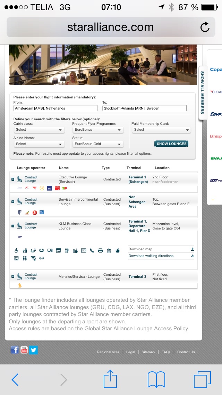
Task: Tap the printer amenity icon
Action: click(x=100, y=250)
